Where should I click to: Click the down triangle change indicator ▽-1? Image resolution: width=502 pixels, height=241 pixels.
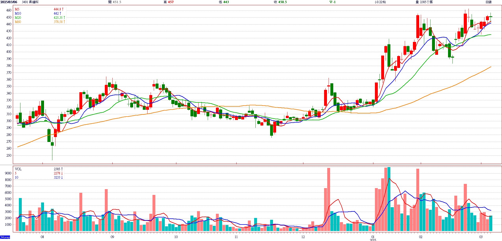332,2
